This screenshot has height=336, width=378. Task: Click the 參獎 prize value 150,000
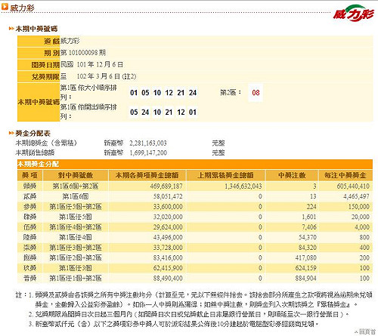click(359, 207)
